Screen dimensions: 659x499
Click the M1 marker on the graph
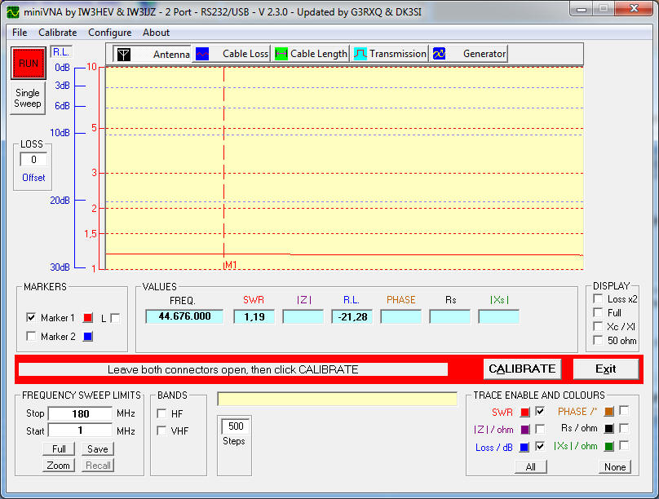[230, 265]
